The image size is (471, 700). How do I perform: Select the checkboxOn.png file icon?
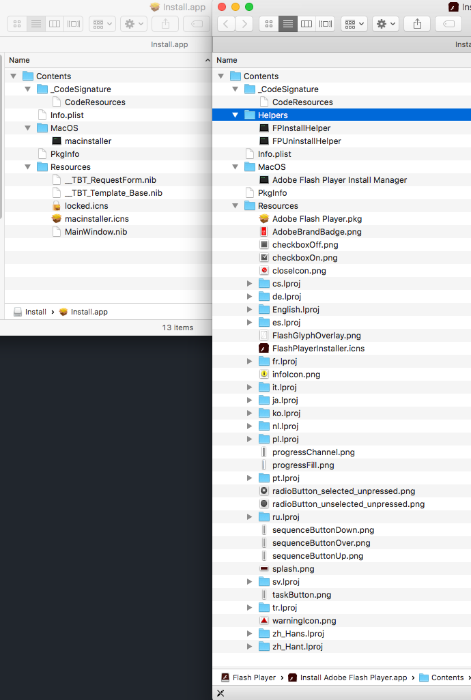click(x=264, y=258)
